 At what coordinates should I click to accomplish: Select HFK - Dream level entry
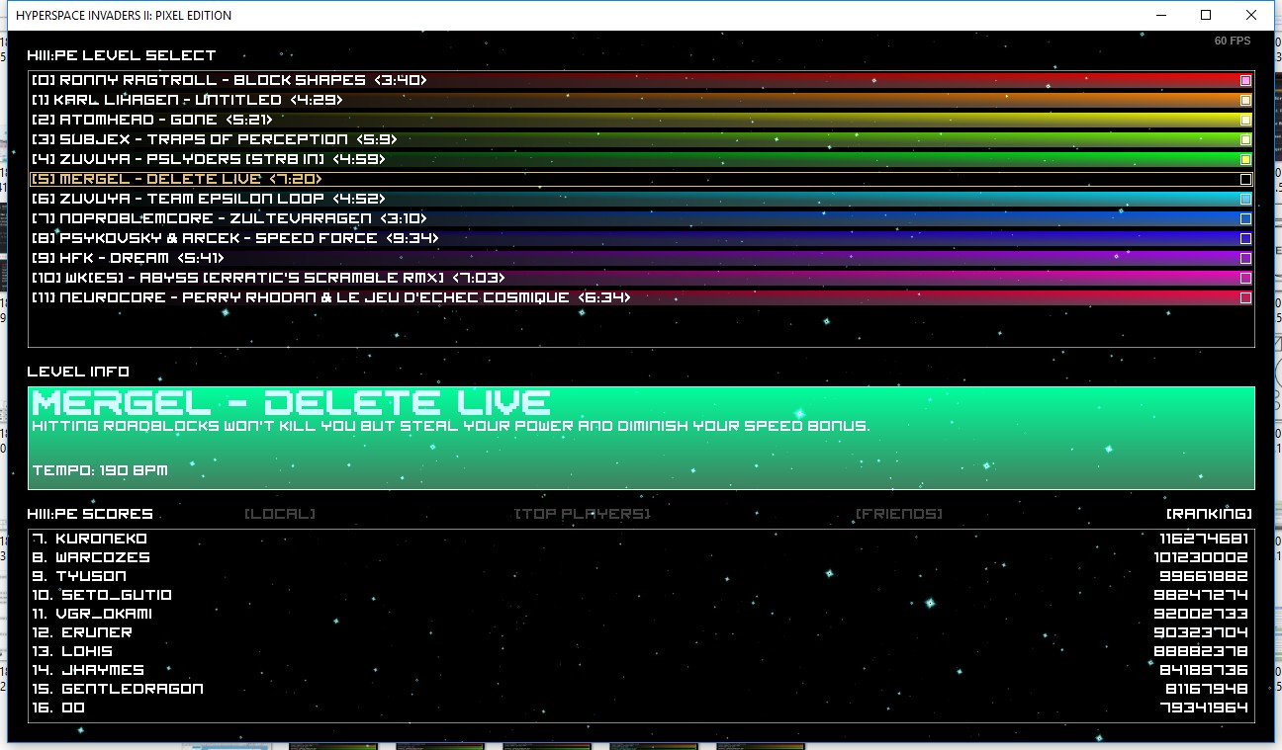pyautogui.click(x=128, y=258)
